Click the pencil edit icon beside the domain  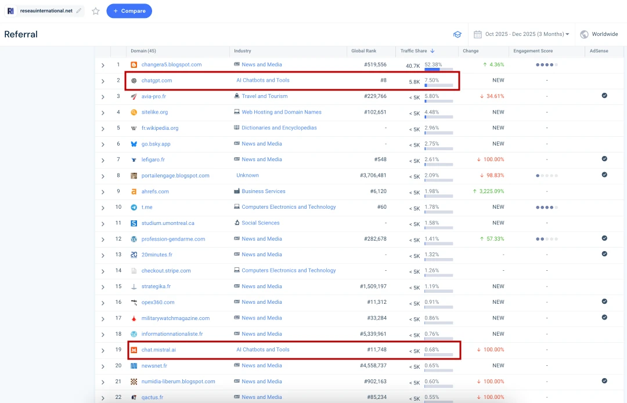[79, 11]
